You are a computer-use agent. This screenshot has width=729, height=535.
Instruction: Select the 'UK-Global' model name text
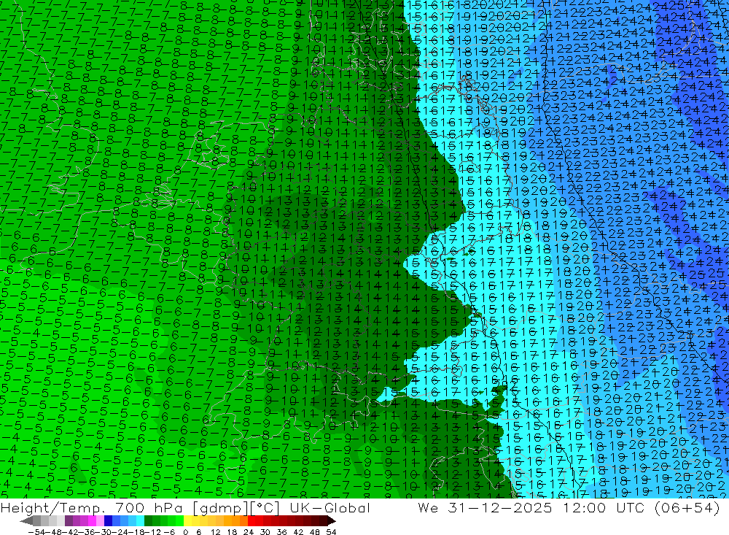(330, 507)
